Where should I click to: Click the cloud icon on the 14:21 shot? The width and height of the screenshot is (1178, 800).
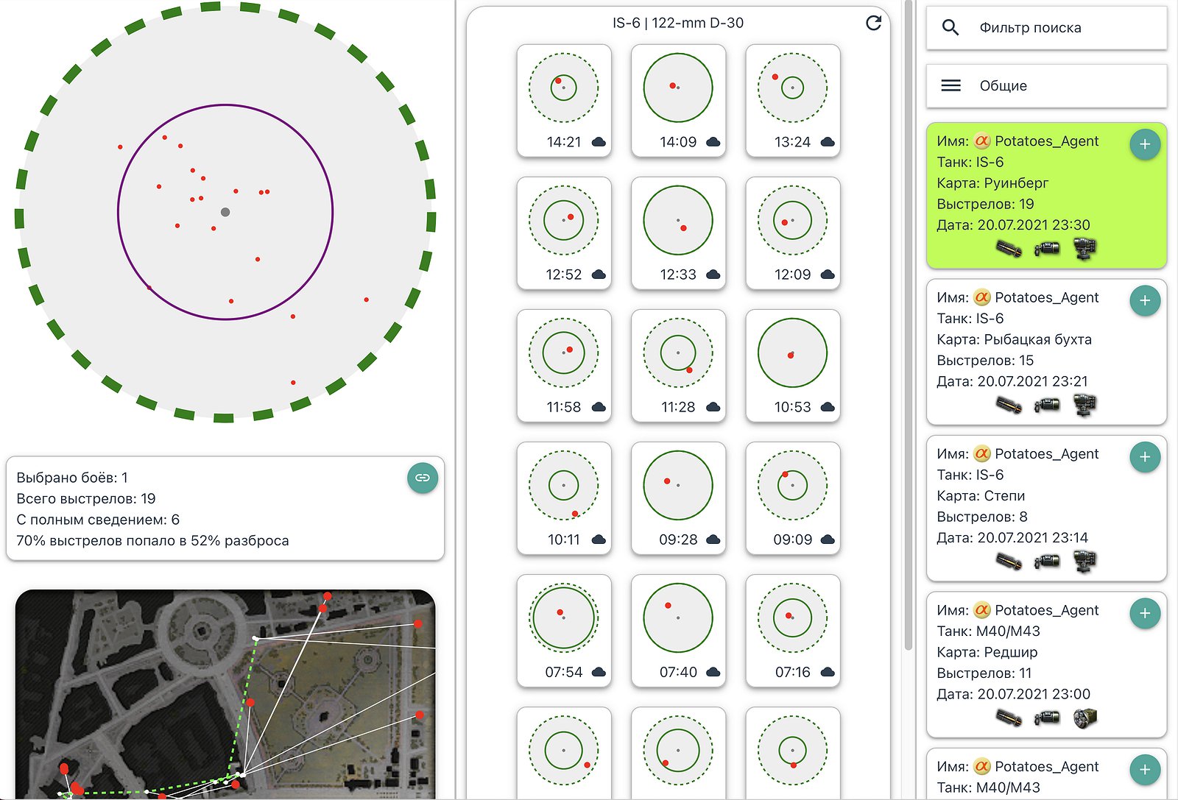599,142
